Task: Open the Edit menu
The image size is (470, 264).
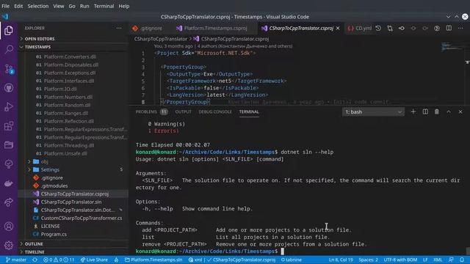Action: point(18,6)
